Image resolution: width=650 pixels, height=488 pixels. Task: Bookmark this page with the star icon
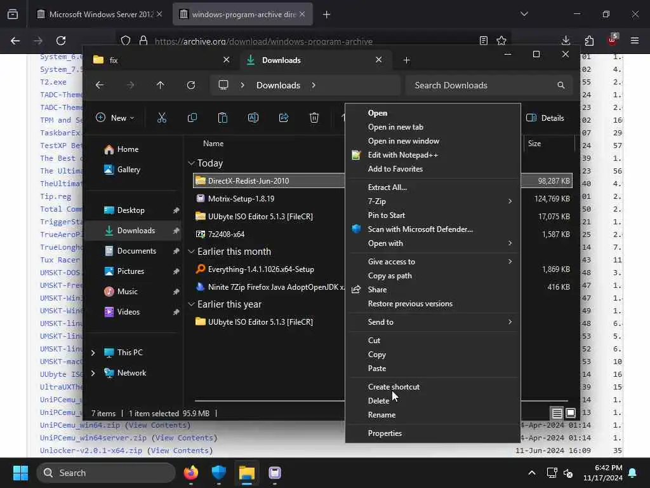501,41
